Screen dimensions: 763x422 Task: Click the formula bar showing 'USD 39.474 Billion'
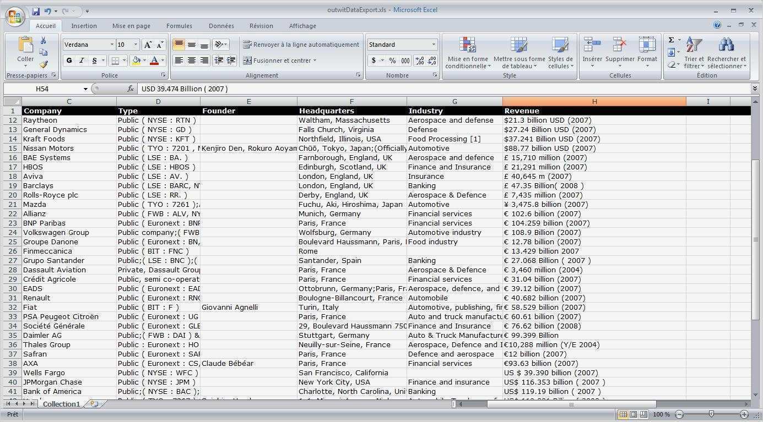click(443, 89)
